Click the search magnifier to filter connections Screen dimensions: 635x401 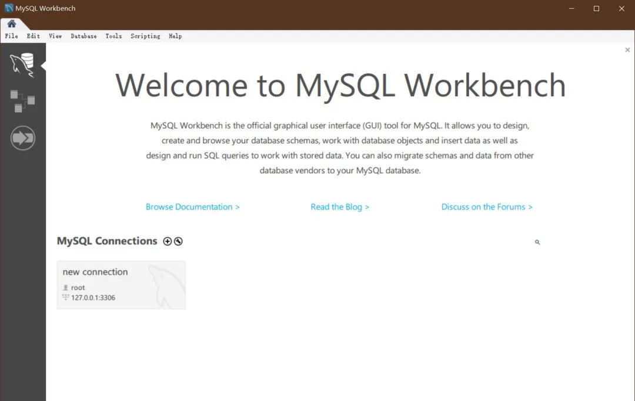pos(536,241)
